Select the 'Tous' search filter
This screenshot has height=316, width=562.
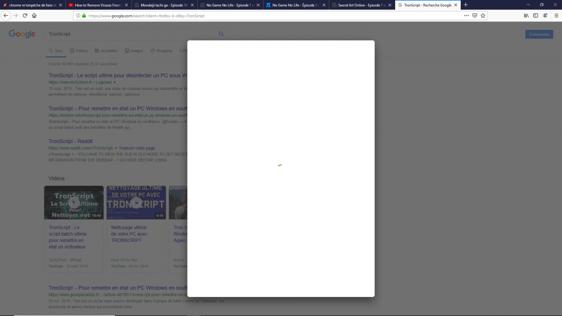point(56,51)
